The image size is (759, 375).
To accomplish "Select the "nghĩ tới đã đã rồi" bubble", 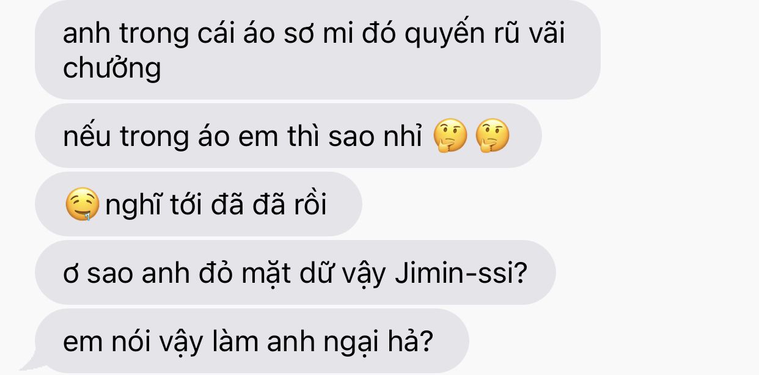I will [198, 204].
